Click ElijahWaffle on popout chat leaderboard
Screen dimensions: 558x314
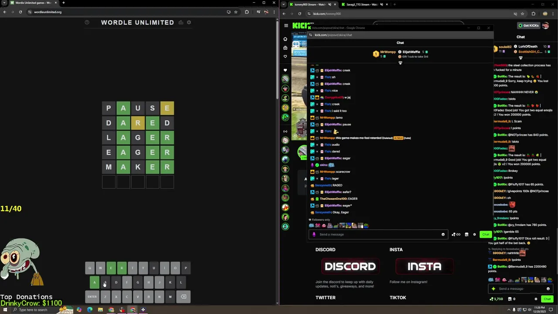point(411,52)
